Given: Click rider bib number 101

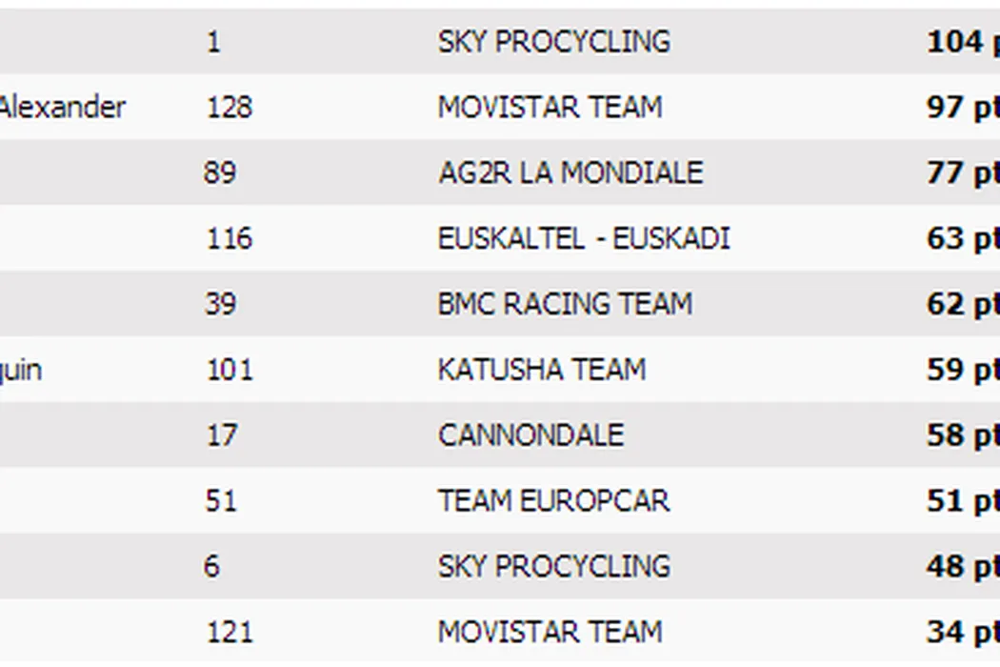Looking at the screenshot, I should point(229,370).
